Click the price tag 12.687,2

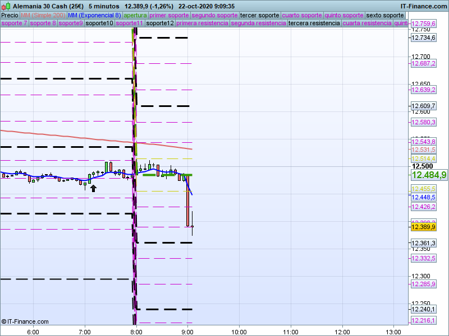pyautogui.click(x=424, y=63)
